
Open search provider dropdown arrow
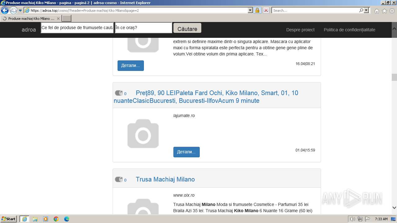[x=366, y=10]
